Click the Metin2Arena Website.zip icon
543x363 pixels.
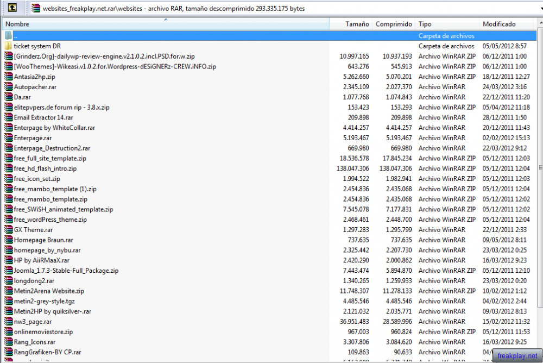[x=8, y=291]
